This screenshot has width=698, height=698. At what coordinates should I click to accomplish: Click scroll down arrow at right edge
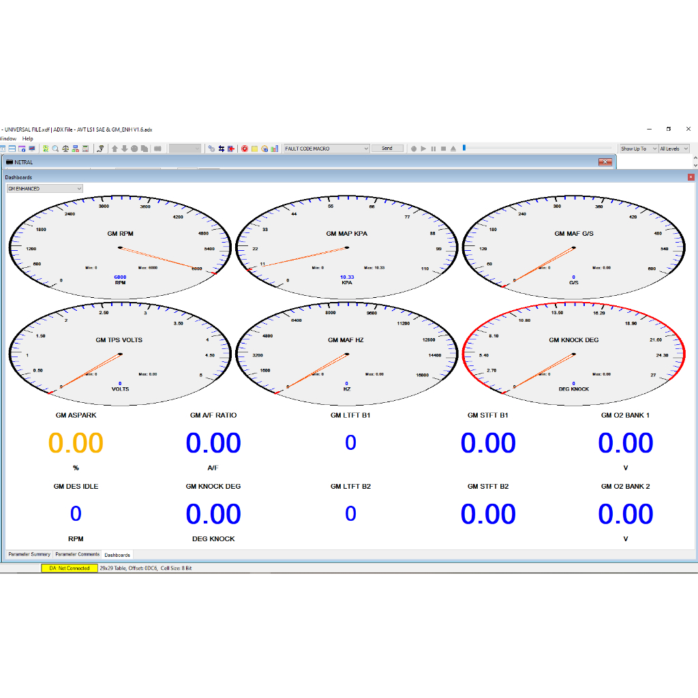(x=695, y=165)
